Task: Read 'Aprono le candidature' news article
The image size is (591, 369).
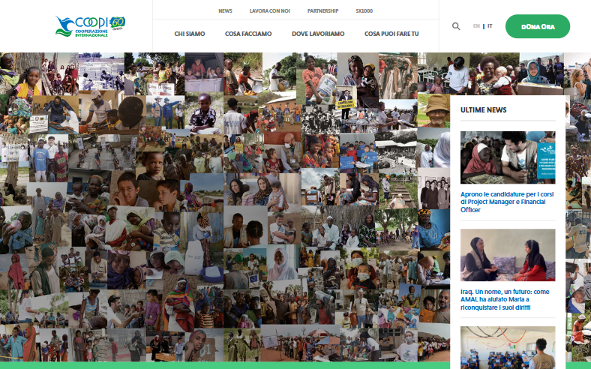Action: [507, 202]
